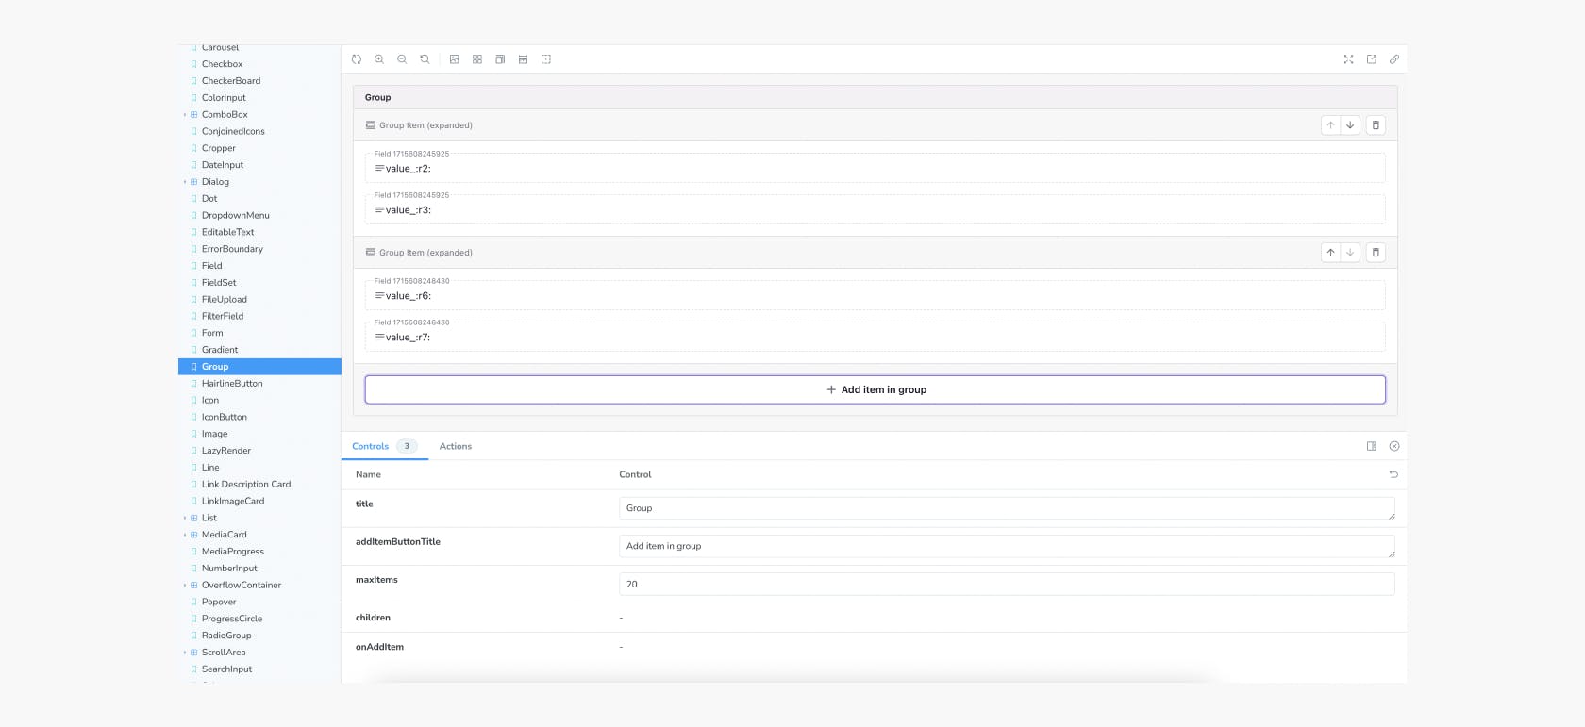Open the DropdownMenu story
Viewport: 1585px width, 727px height.
235,216
